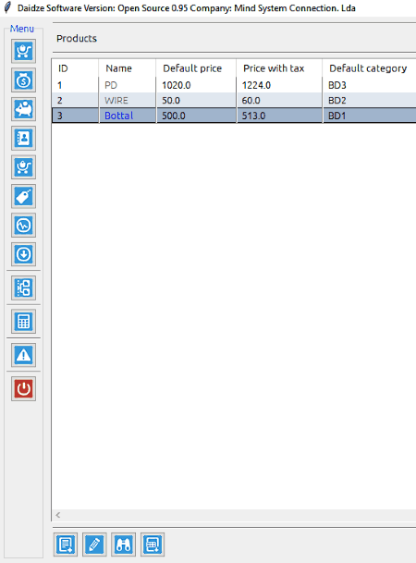Image resolution: width=416 pixels, height=563 pixels.
Task: Search products with the binoculars icon
Action: (124, 545)
